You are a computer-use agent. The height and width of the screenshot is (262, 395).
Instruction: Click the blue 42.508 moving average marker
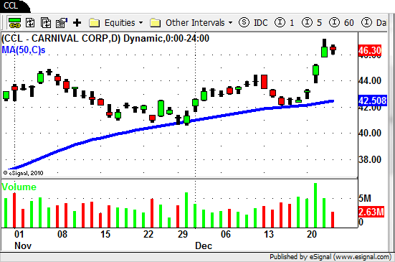coord(373,101)
